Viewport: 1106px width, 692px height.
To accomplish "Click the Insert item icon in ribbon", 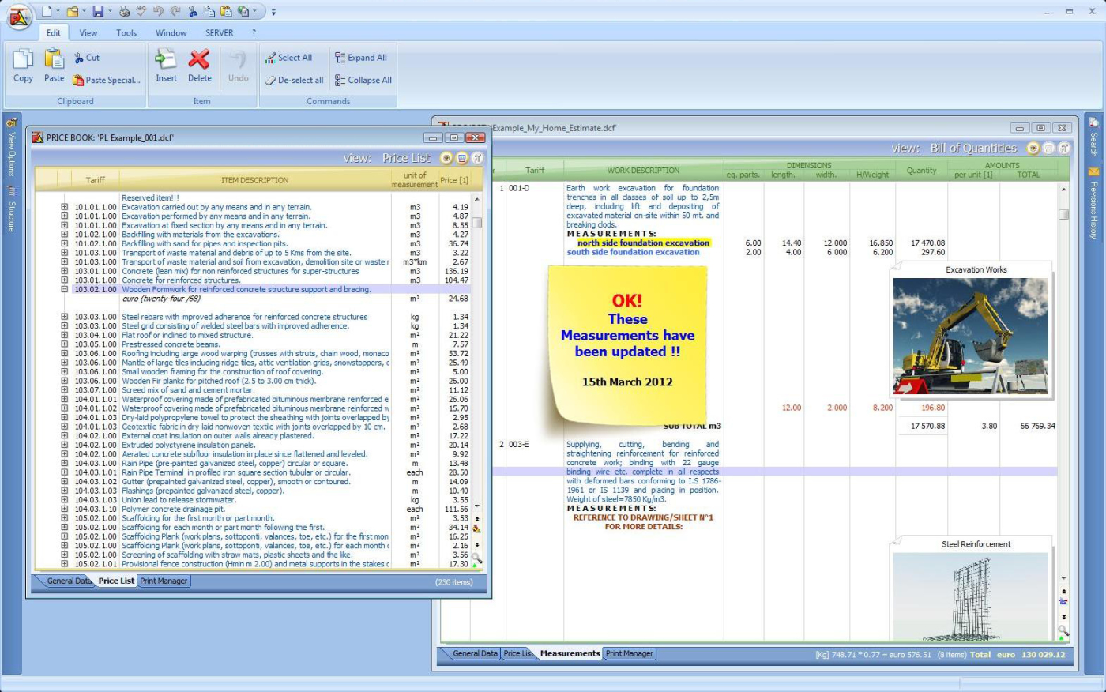I will [x=166, y=60].
